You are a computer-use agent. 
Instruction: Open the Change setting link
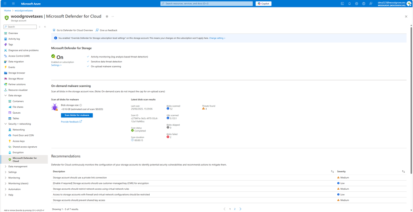click(217, 38)
